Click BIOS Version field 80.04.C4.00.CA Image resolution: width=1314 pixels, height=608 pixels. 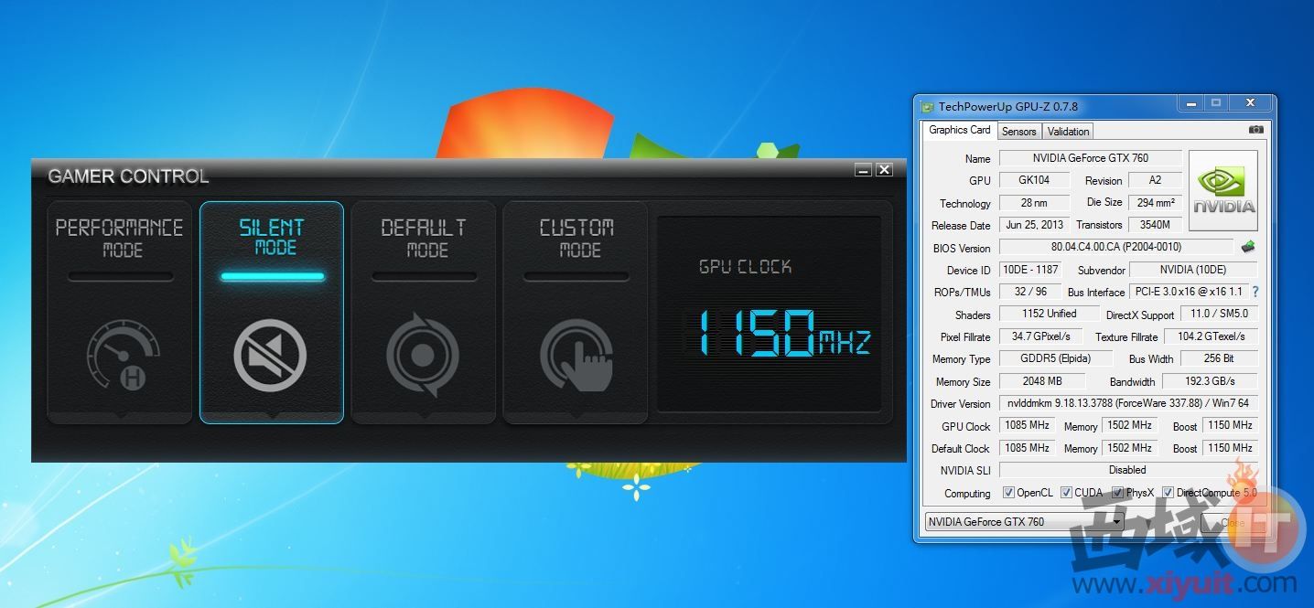pyautogui.click(x=1115, y=247)
